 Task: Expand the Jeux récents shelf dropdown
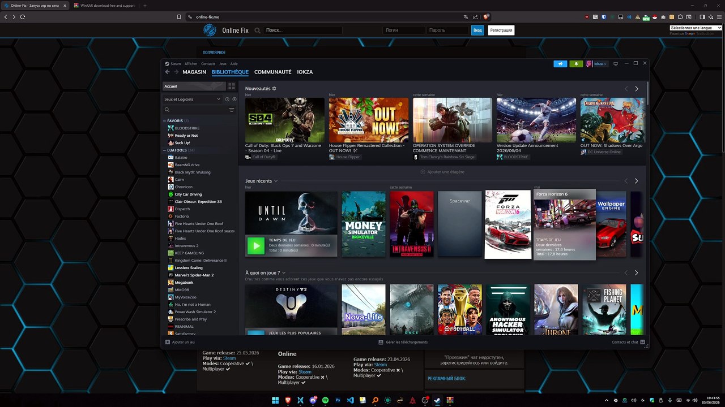276,181
